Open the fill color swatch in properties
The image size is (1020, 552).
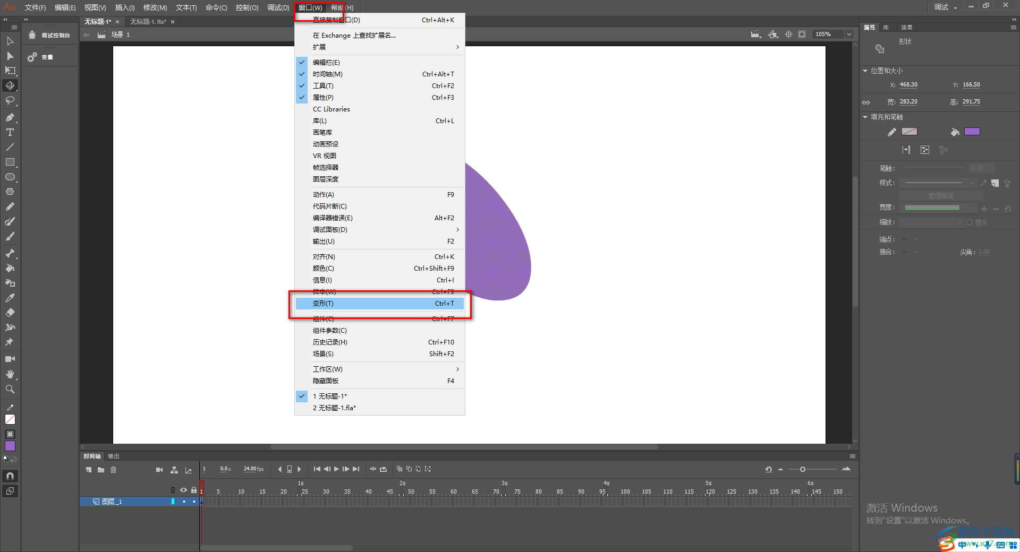pyautogui.click(x=972, y=132)
